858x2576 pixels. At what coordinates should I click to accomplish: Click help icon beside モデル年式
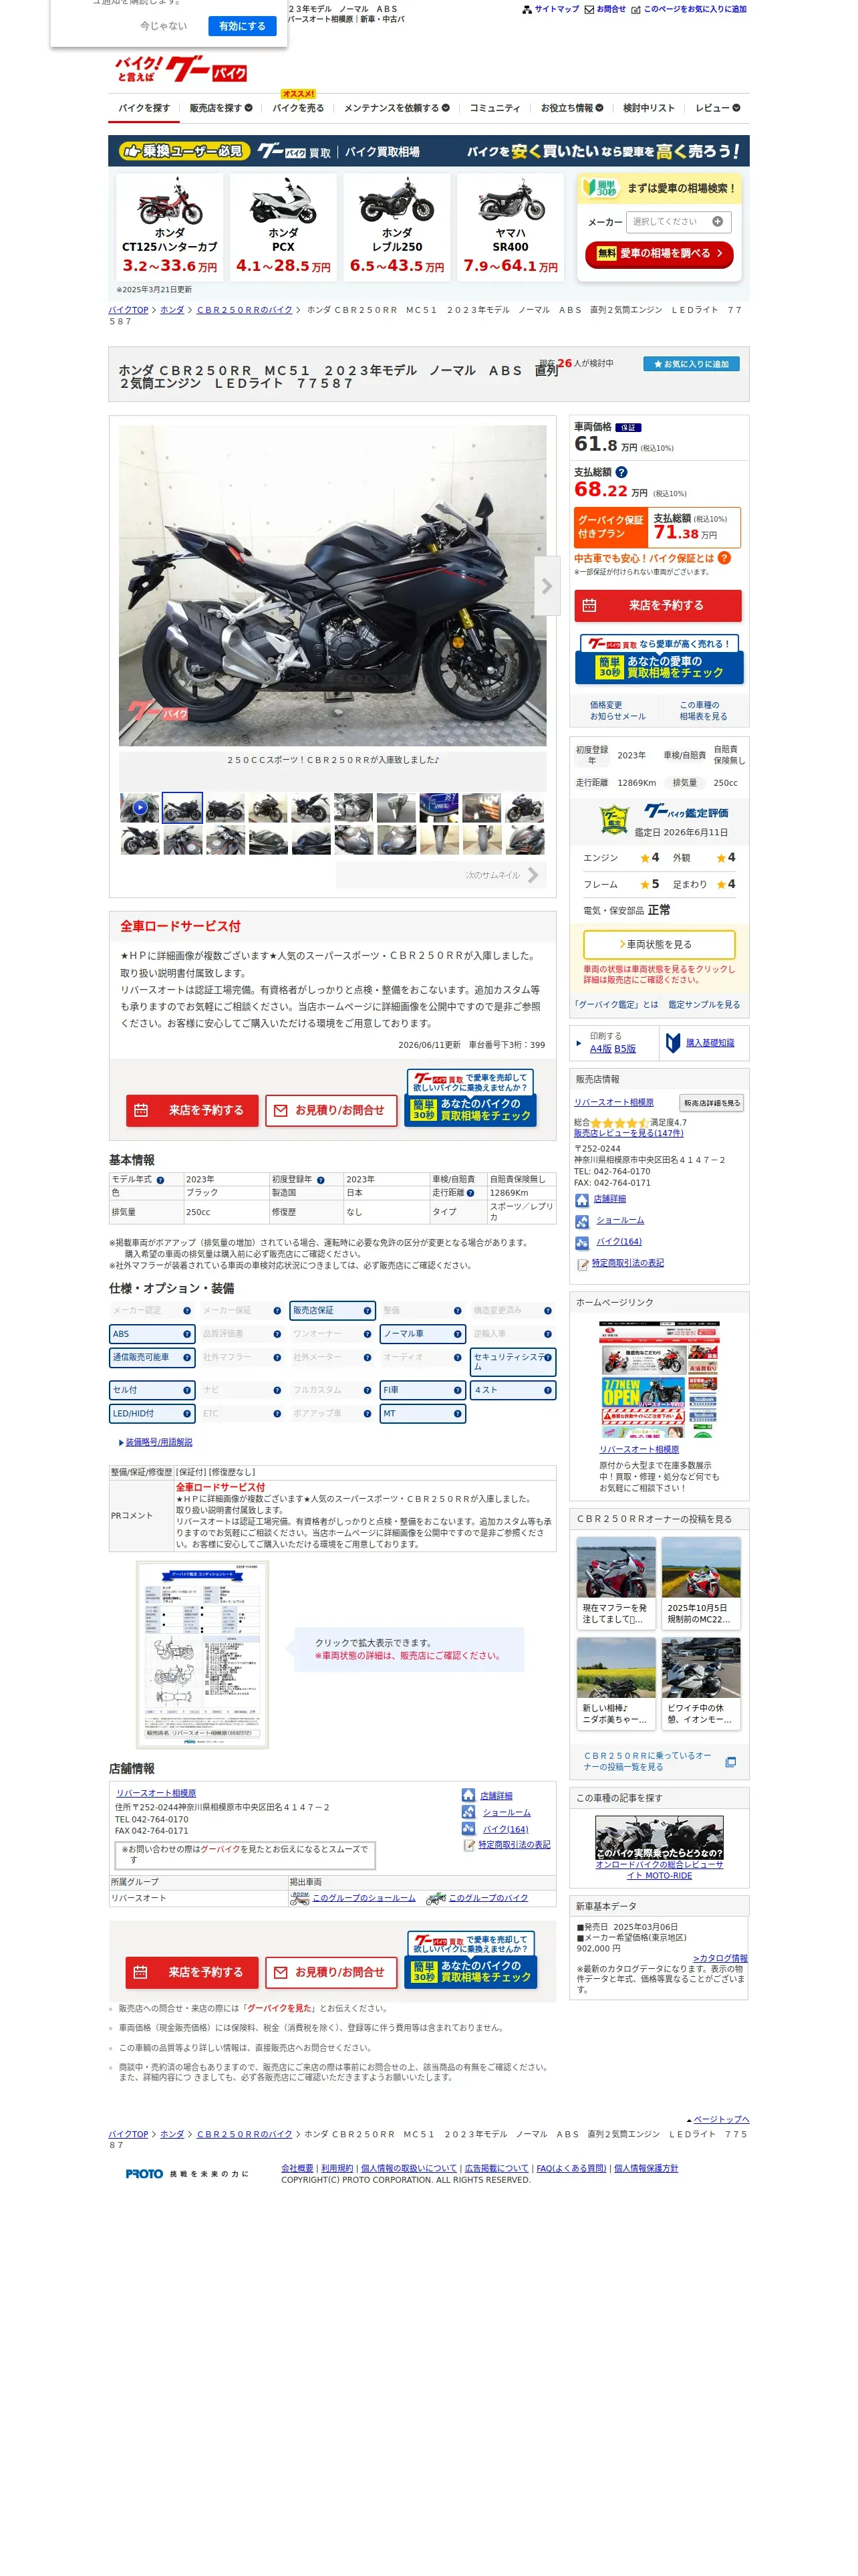pos(160,1180)
